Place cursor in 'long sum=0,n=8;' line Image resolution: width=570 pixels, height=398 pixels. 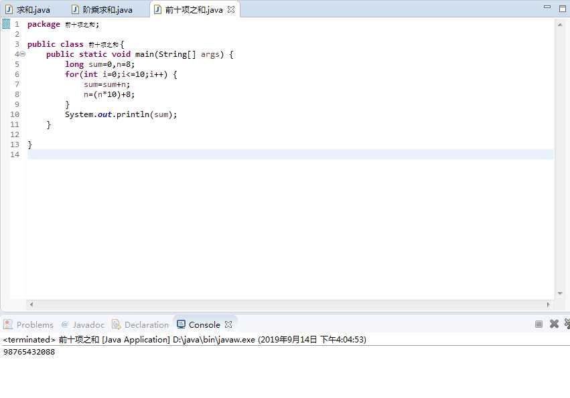coord(100,64)
